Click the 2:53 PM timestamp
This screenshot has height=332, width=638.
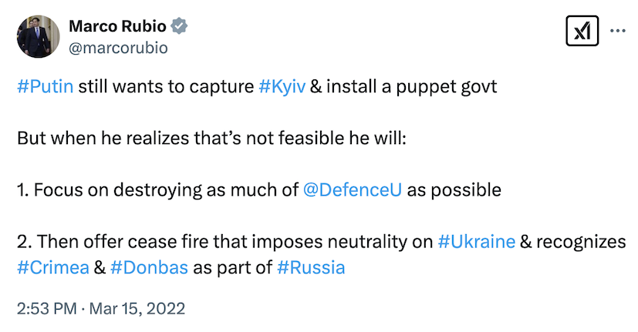[46, 308]
